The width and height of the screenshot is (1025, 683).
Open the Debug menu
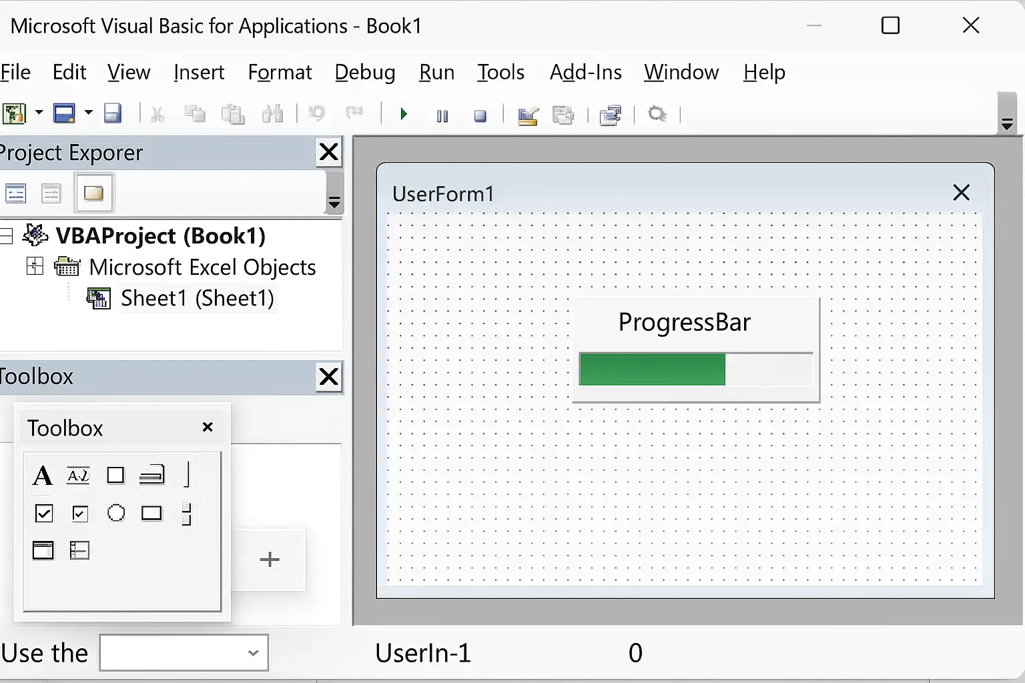pyautogui.click(x=364, y=72)
